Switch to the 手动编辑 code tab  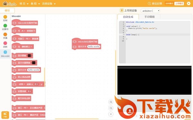pos(150,17)
